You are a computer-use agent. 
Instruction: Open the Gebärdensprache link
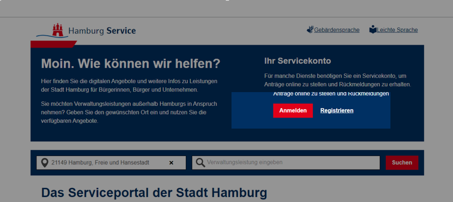[x=337, y=30]
